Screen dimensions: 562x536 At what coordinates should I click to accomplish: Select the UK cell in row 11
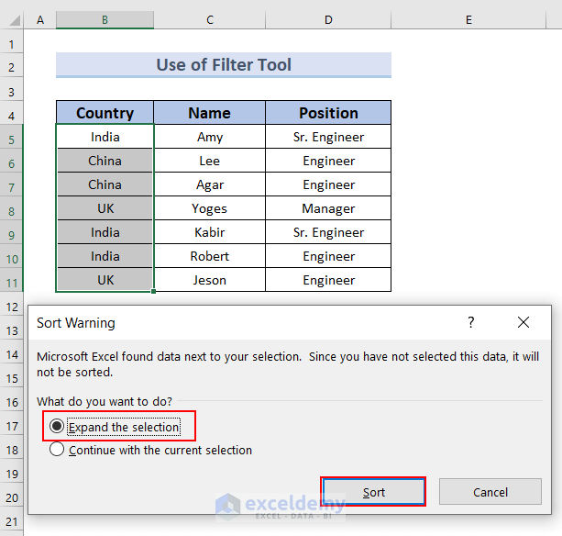click(x=105, y=280)
